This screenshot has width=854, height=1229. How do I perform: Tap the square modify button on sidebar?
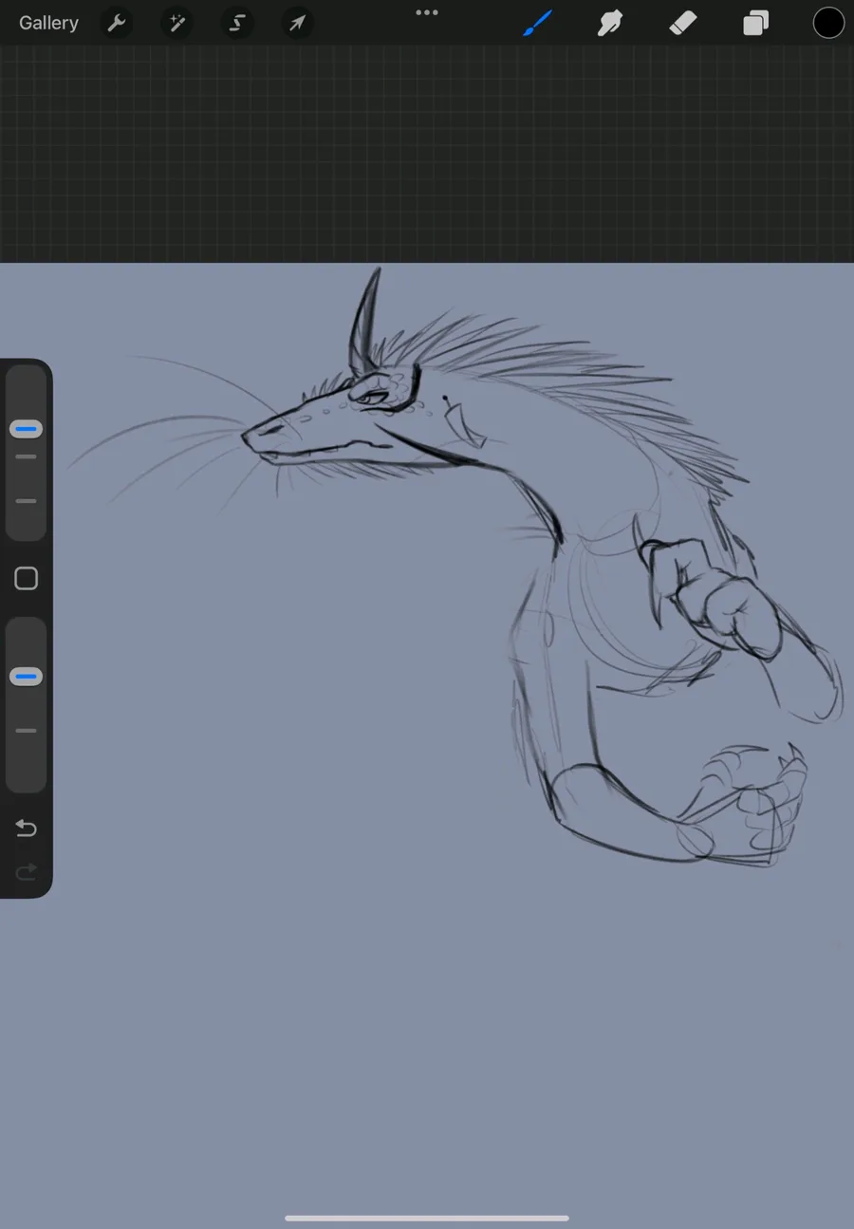tap(26, 579)
